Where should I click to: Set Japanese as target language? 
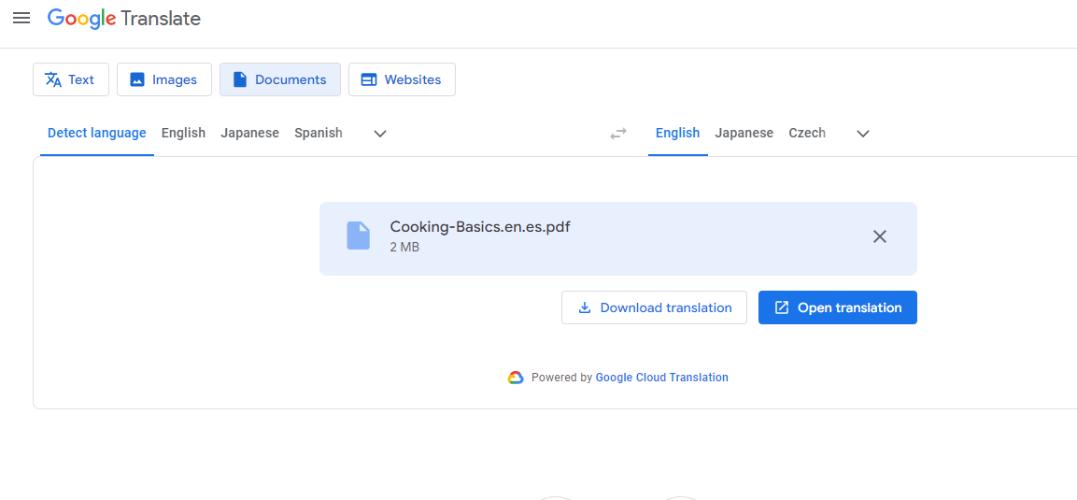pos(744,133)
